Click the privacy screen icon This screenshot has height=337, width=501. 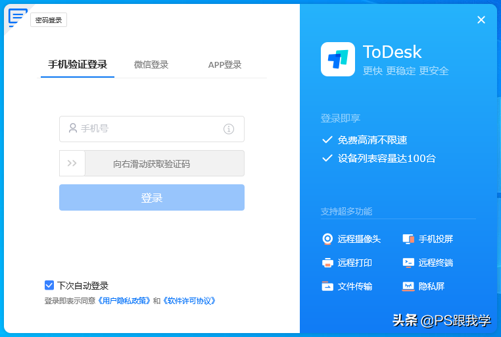click(x=408, y=286)
